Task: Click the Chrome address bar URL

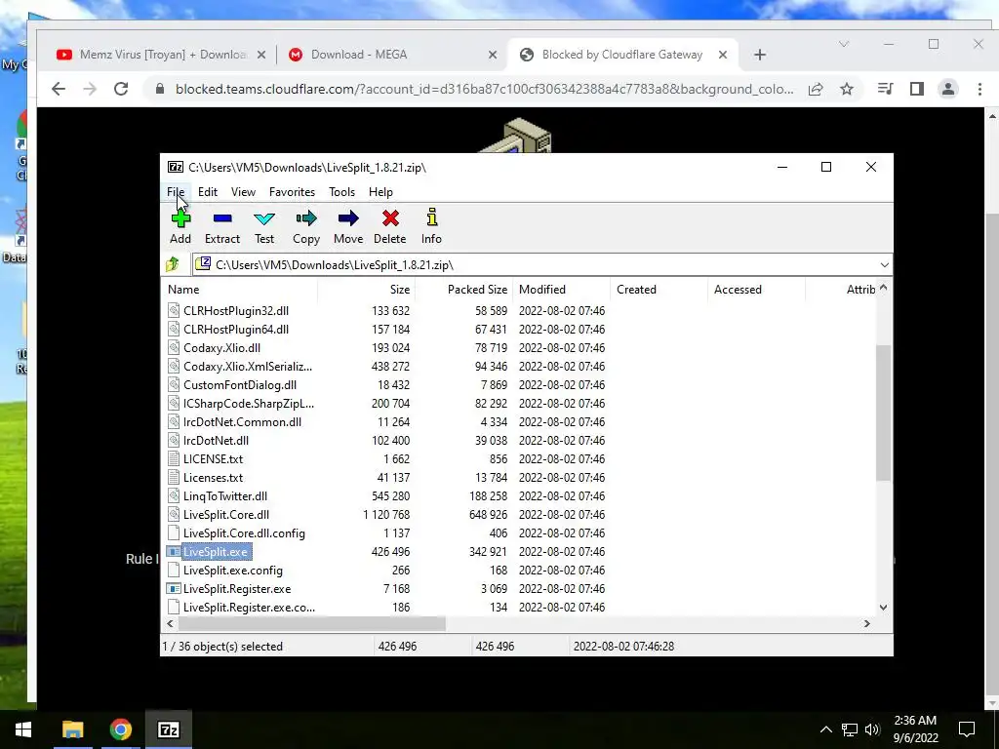Action: click(484, 89)
